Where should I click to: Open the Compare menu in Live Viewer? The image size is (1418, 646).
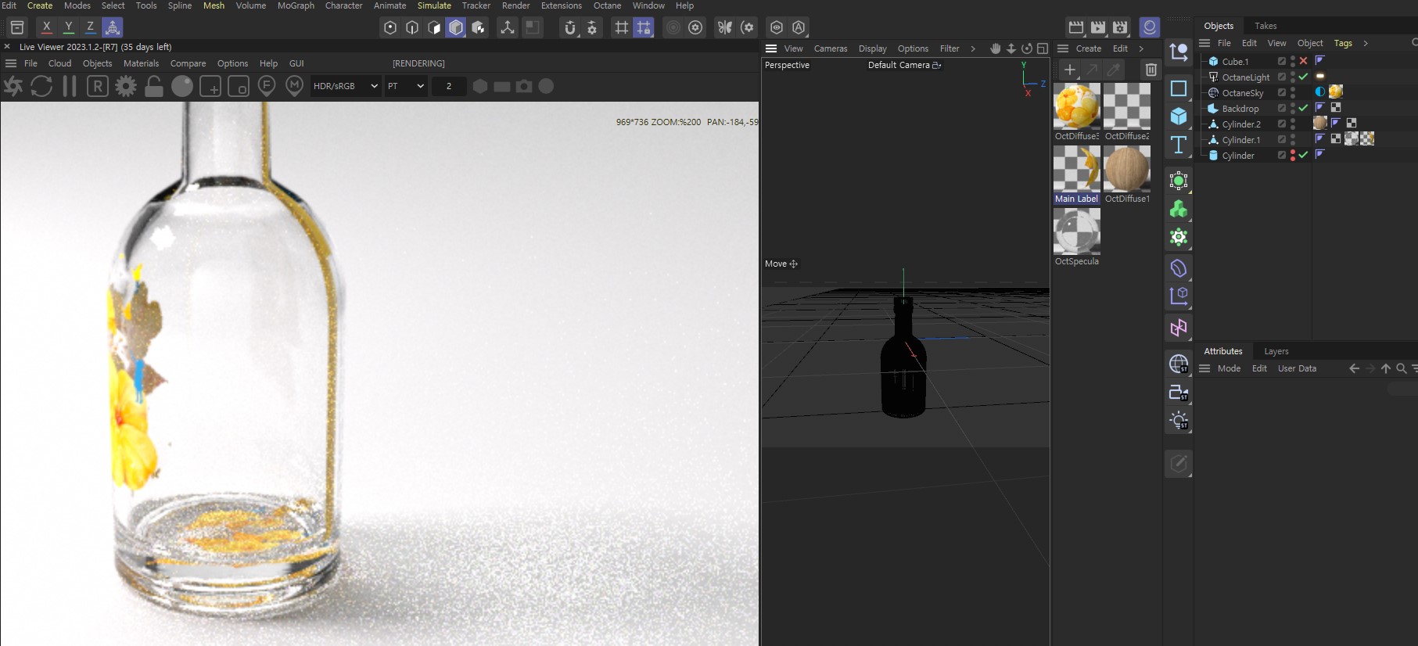(188, 63)
